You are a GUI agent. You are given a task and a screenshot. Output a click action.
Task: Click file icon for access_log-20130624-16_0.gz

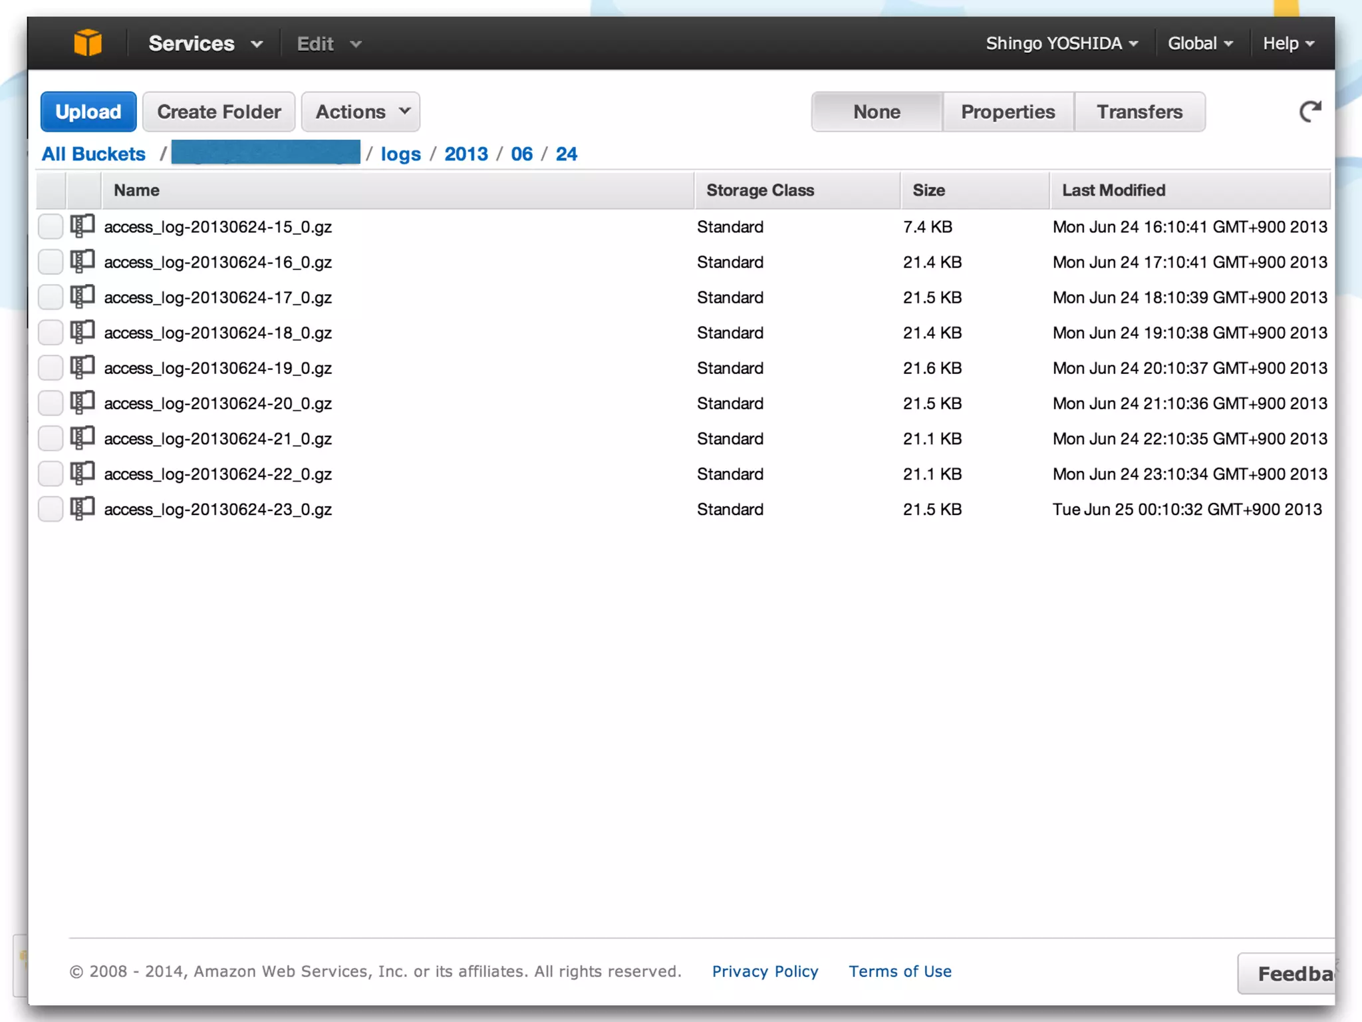[x=82, y=262]
